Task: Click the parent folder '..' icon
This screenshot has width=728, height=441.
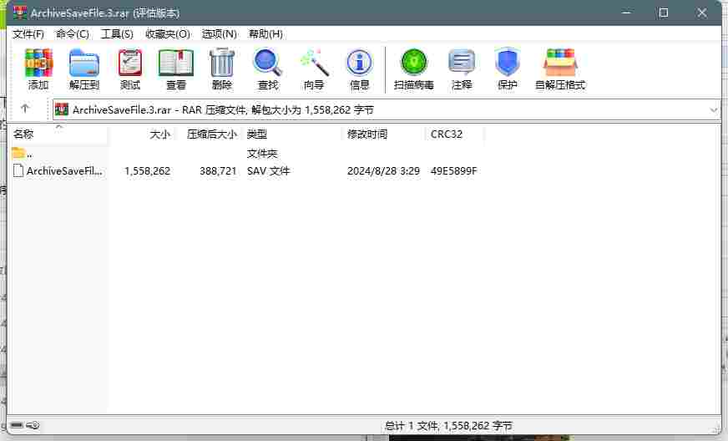Action: 18,152
